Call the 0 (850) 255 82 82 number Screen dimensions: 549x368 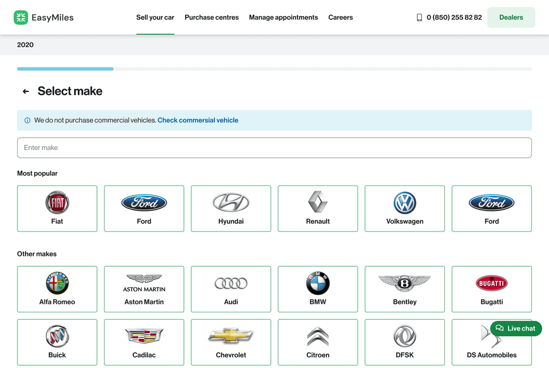click(454, 18)
